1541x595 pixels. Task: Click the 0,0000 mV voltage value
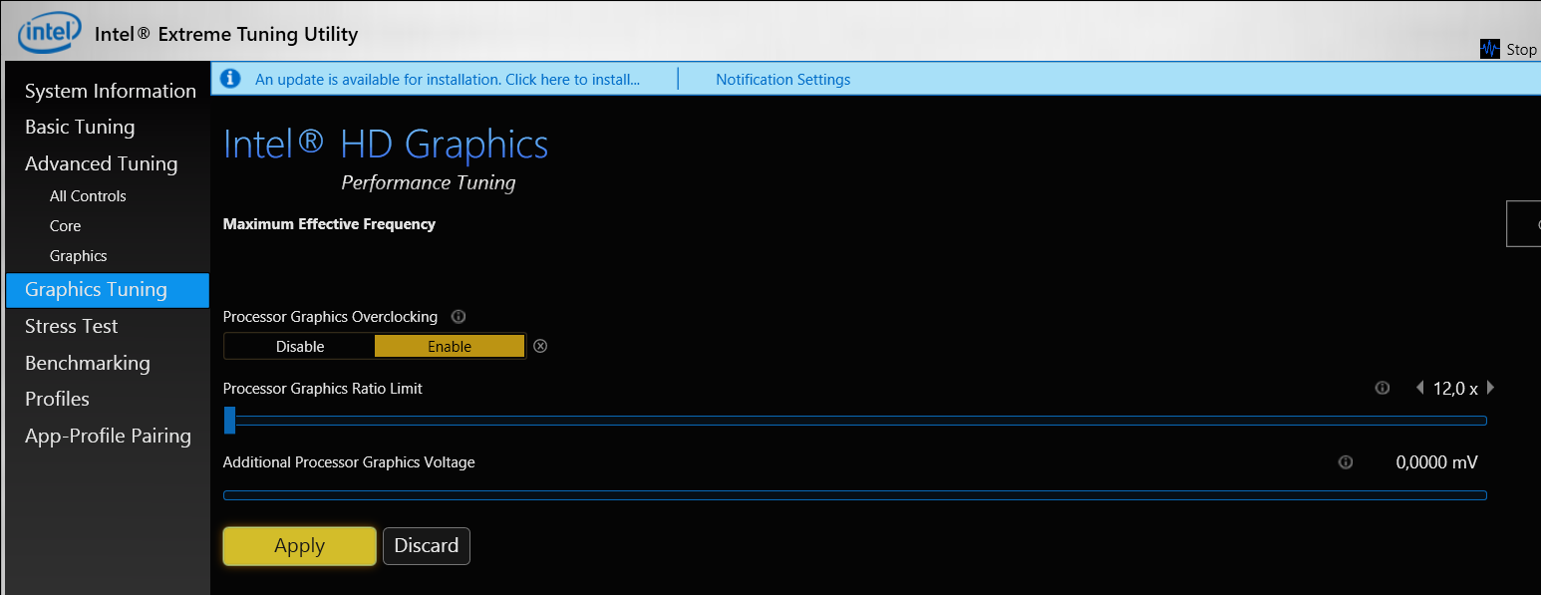pos(1436,462)
